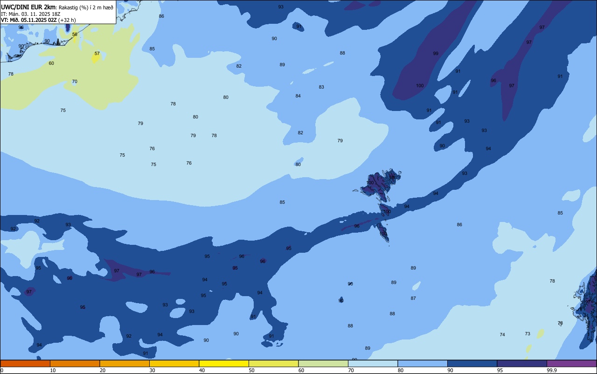This screenshot has width=597, height=374.
Task: Click the 95–99.9 indigo legend segment
Action: [522, 364]
